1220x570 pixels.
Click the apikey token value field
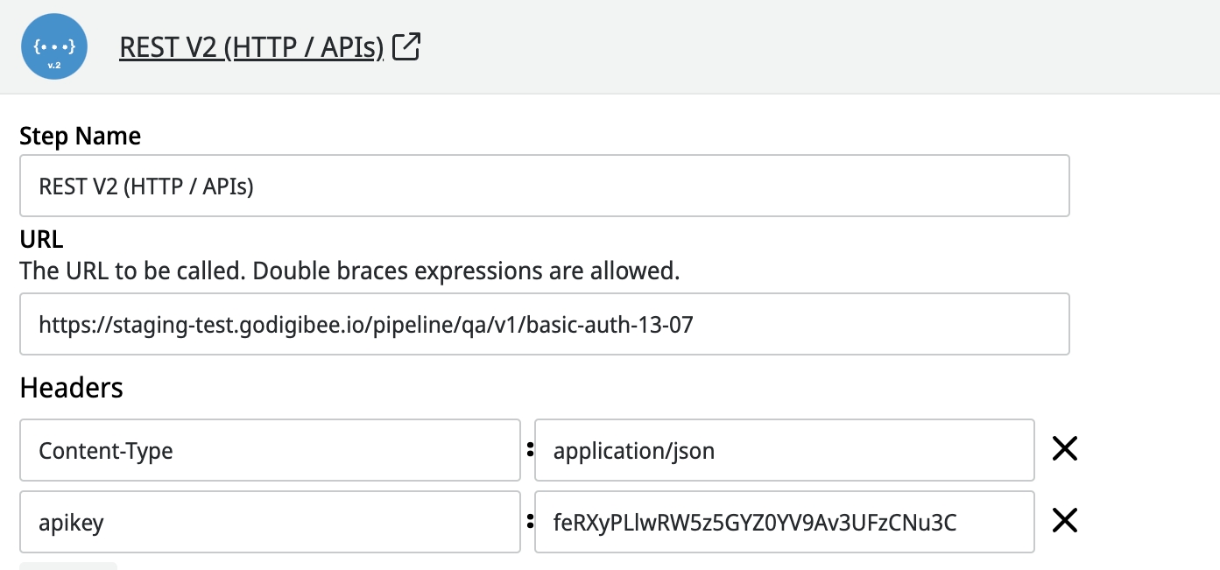(784, 523)
